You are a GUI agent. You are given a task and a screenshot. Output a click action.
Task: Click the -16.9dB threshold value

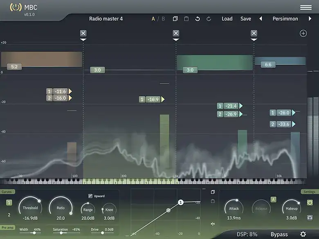coord(30,218)
